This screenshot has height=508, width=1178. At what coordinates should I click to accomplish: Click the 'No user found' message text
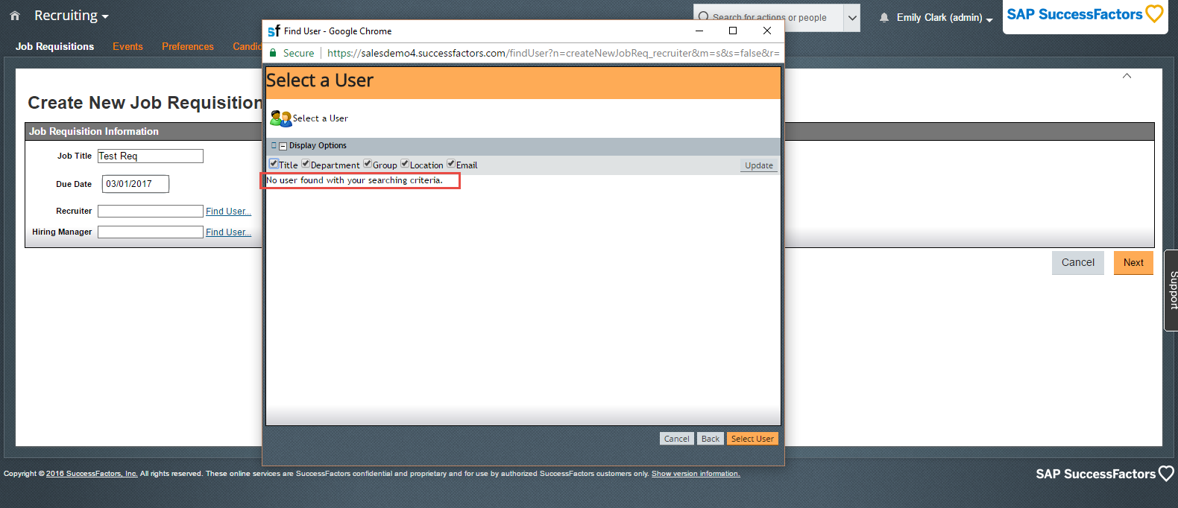(x=355, y=180)
